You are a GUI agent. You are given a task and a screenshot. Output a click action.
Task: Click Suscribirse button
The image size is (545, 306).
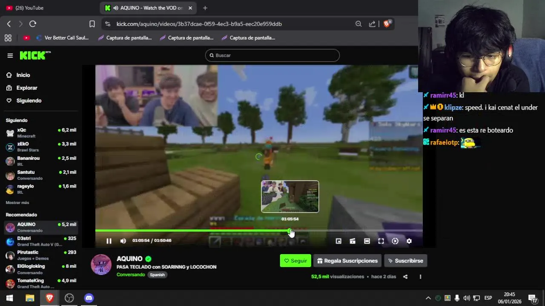[x=405, y=261]
